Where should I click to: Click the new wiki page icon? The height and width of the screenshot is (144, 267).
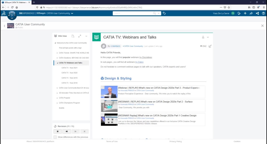point(73,36)
